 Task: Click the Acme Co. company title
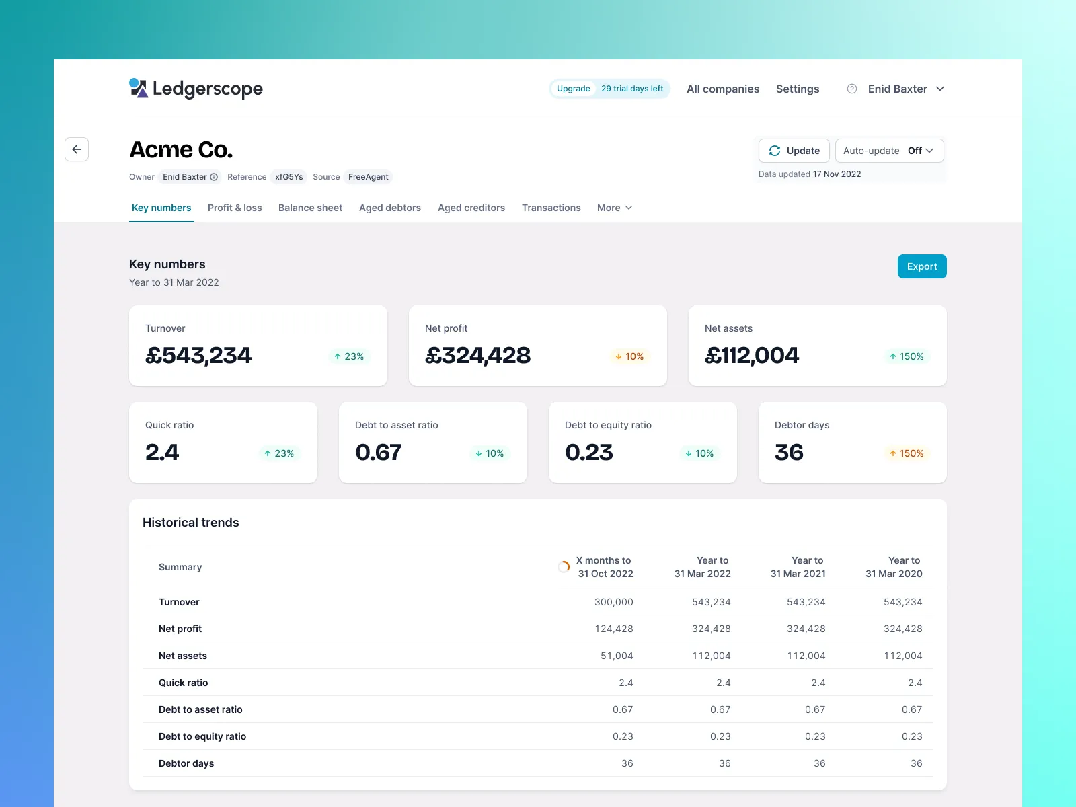click(x=181, y=149)
